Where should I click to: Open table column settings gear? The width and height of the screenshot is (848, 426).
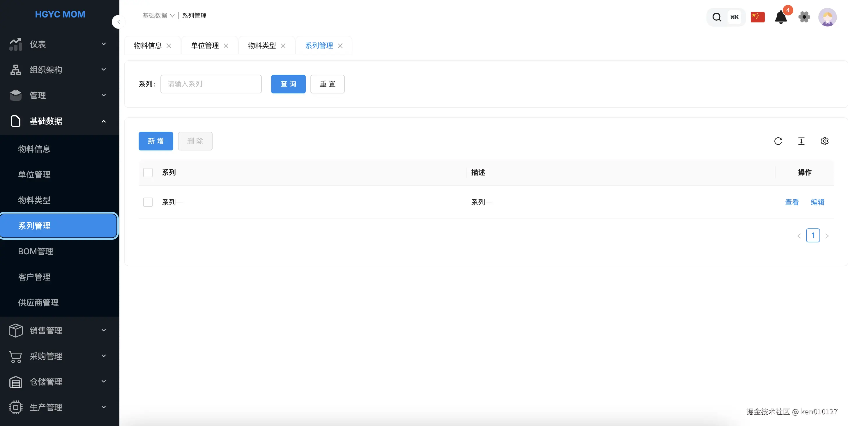click(824, 141)
